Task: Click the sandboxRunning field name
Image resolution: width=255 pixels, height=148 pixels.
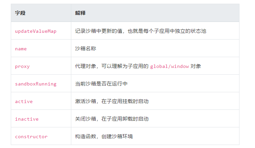Action: click(x=35, y=84)
